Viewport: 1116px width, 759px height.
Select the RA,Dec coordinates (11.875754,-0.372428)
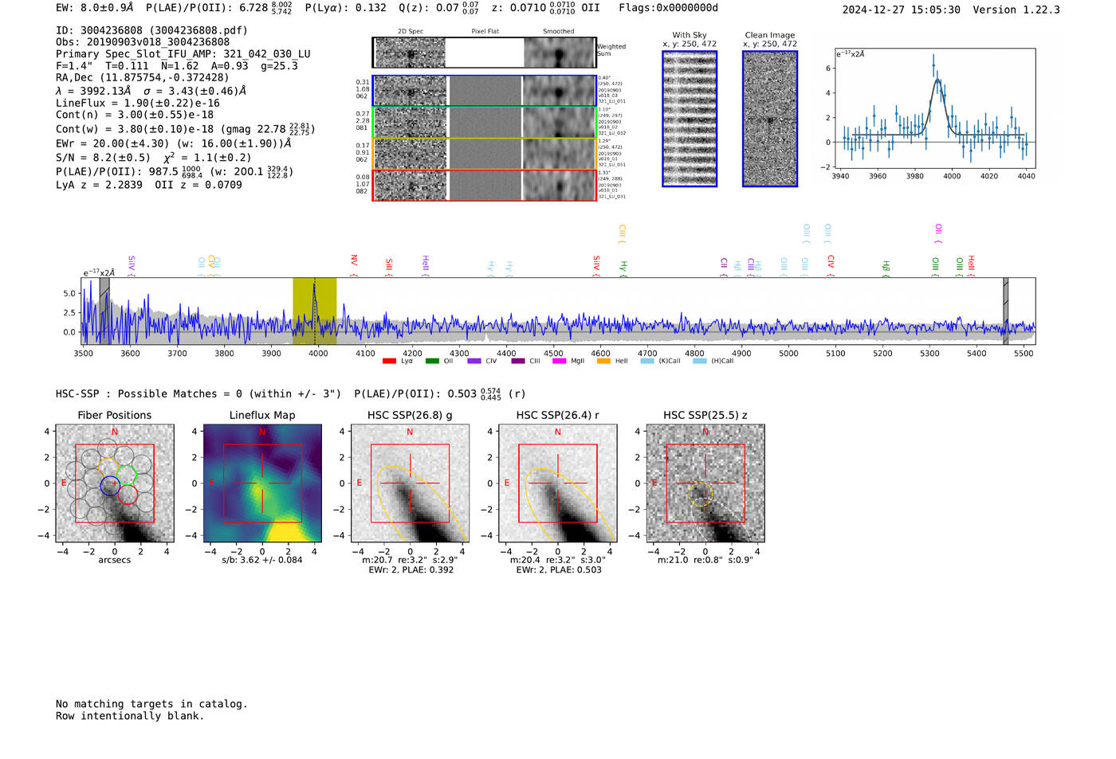coord(143,77)
